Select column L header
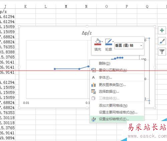The height and width of the screenshot is (141, 167). click(46, 6)
